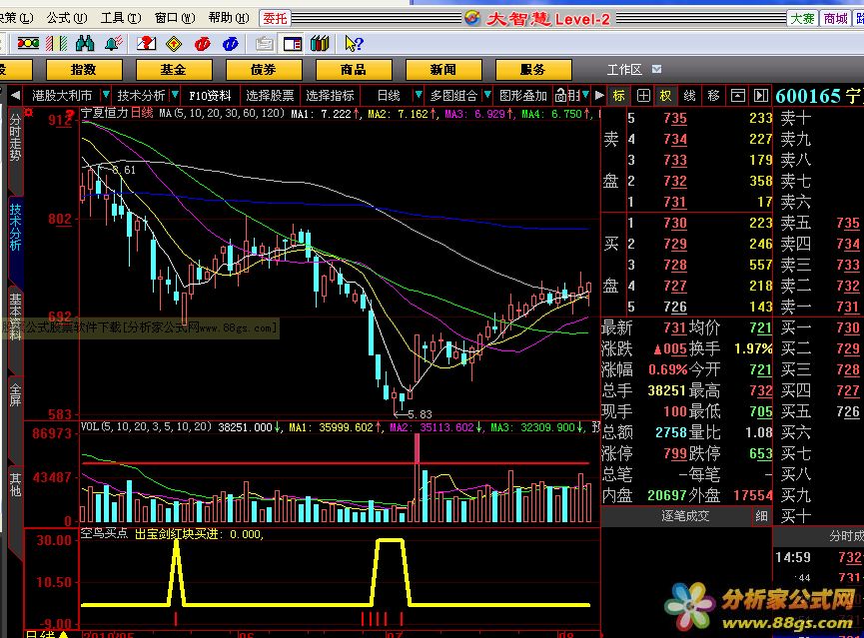Click the 委托 order button
The image size is (864, 638).
275,19
